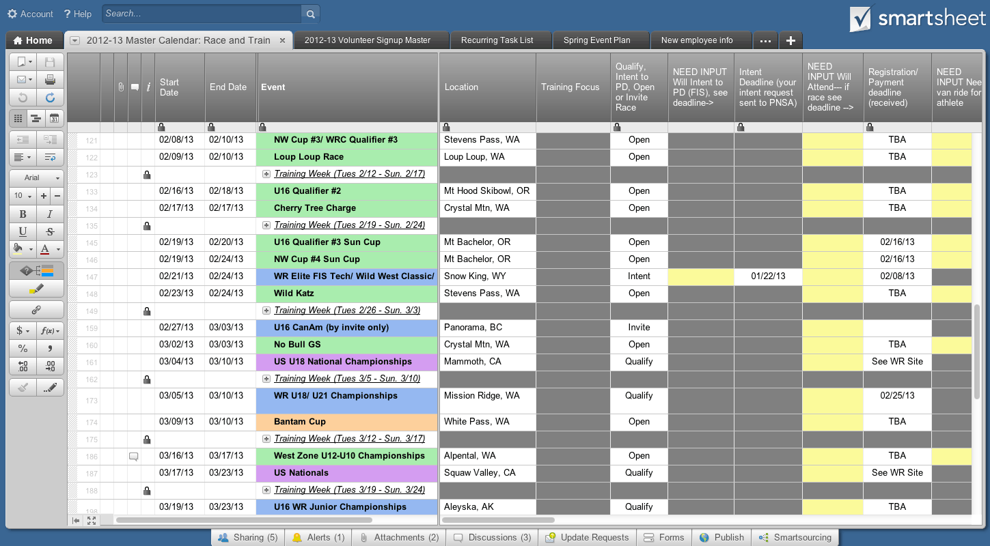Click the Print icon in left toolbar
Viewport: 990px width, 546px height.
[50, 80]
